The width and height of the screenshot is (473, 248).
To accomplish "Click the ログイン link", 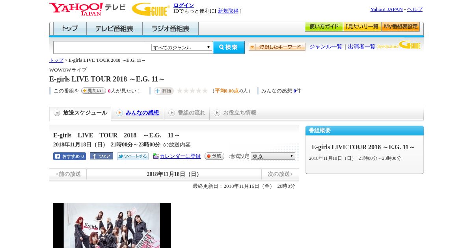I will (184, 5).
